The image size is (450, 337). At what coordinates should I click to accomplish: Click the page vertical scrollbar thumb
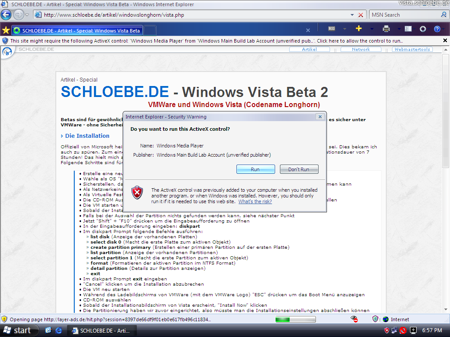446,111
